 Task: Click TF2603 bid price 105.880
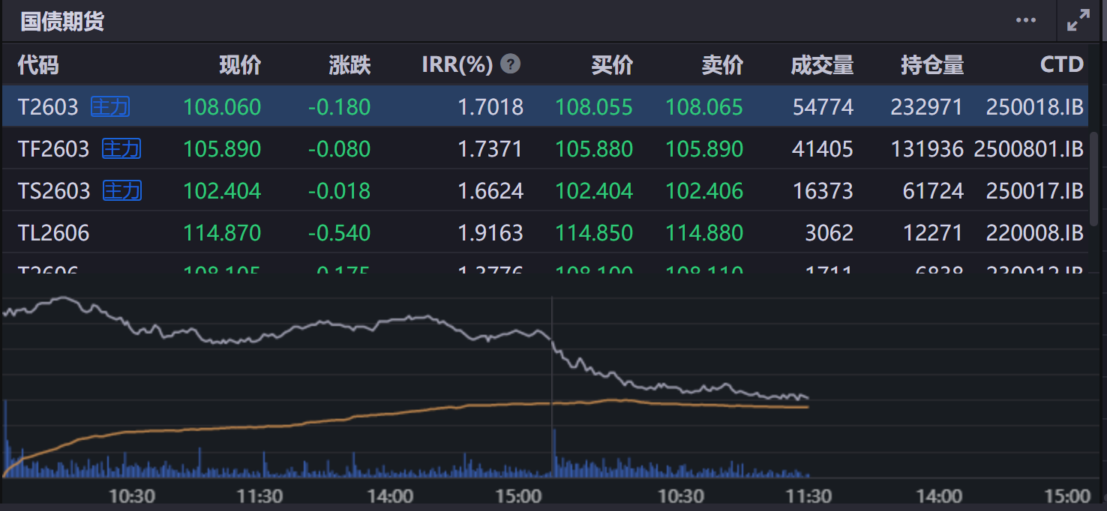594,149
